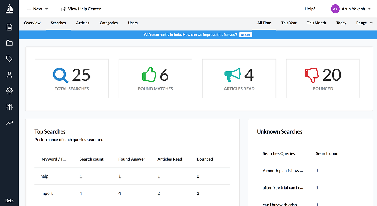Select the This Month time filter
This screenshot has width=377, height=206.
pyautogui.click(x=316, y=23)
